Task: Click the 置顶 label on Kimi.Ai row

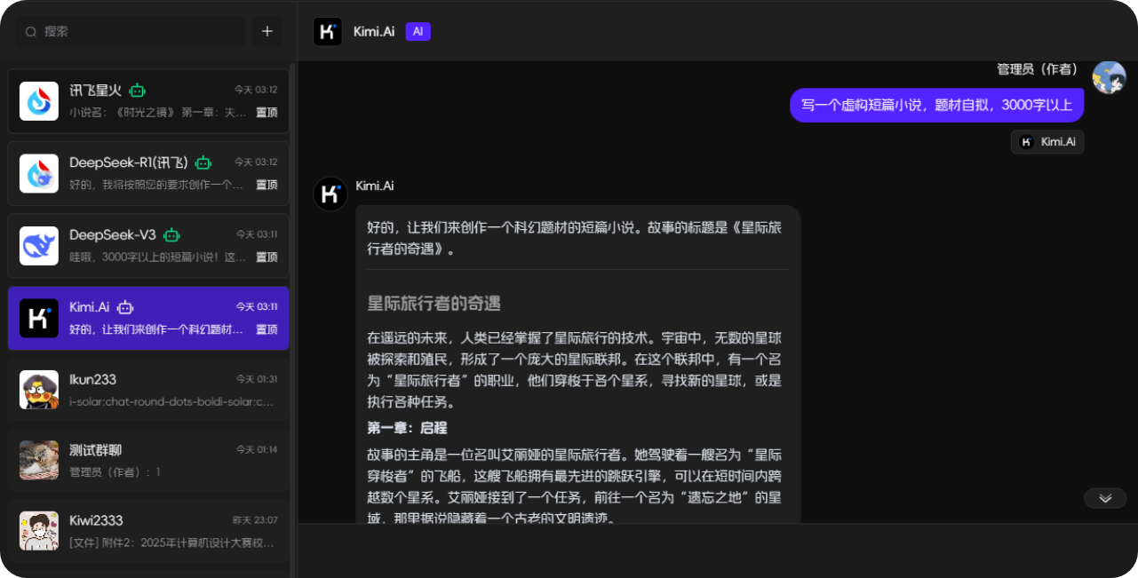Action: 267,329
